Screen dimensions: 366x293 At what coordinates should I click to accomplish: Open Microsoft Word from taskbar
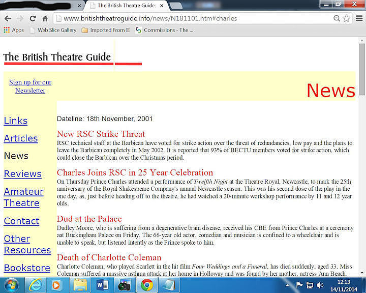coord(102,285)
